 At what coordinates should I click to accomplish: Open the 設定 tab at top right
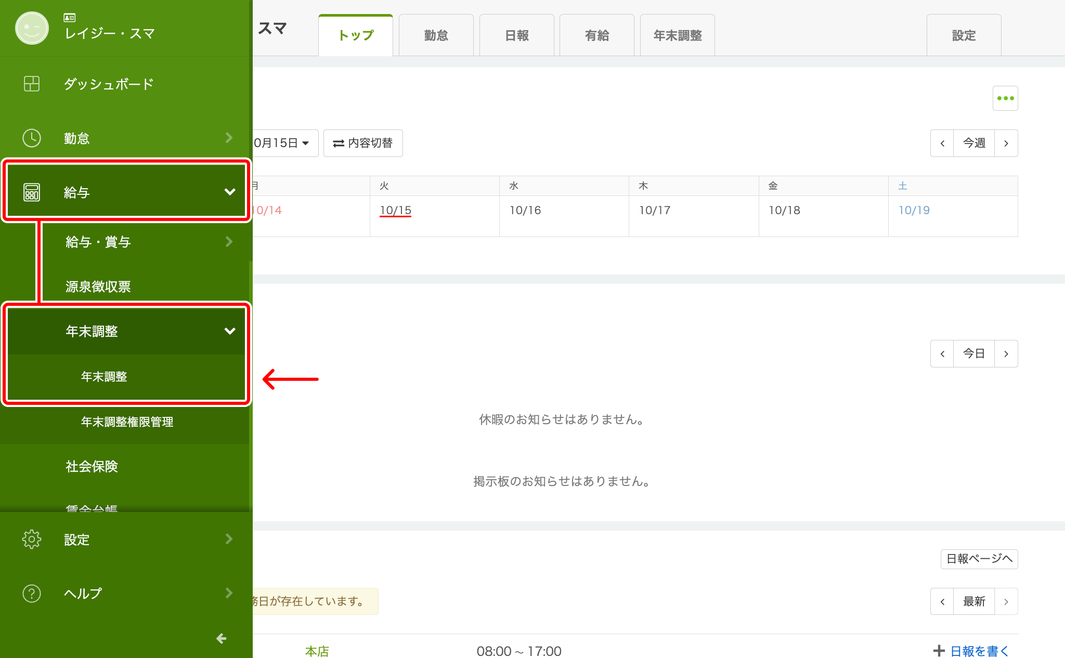(x=964, y=35)
